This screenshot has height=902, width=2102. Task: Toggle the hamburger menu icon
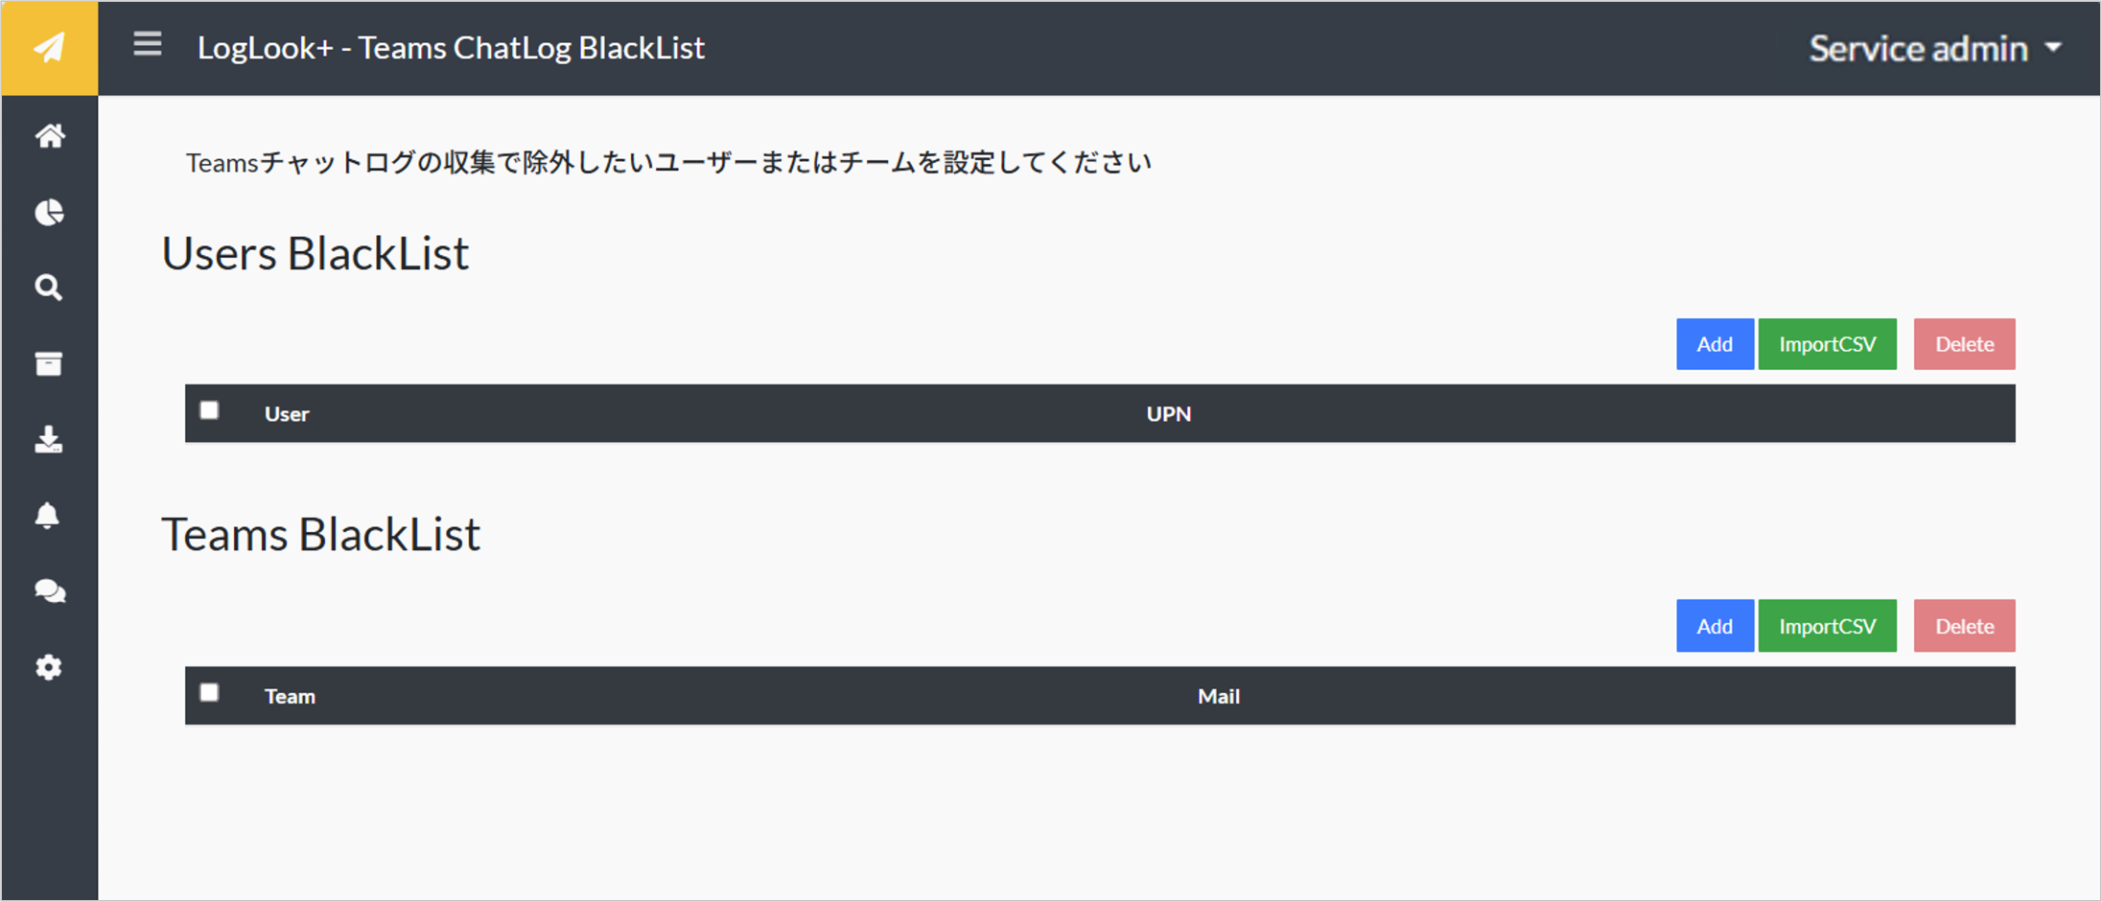(x=148, y=44)
